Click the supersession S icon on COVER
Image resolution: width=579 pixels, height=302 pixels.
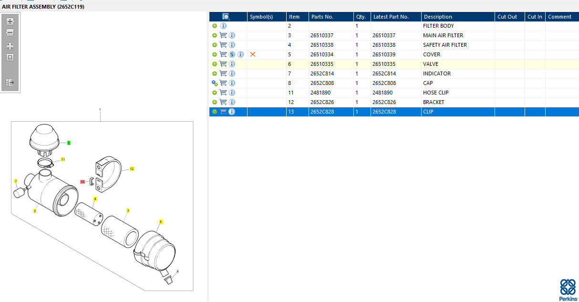tap(232, 54)
